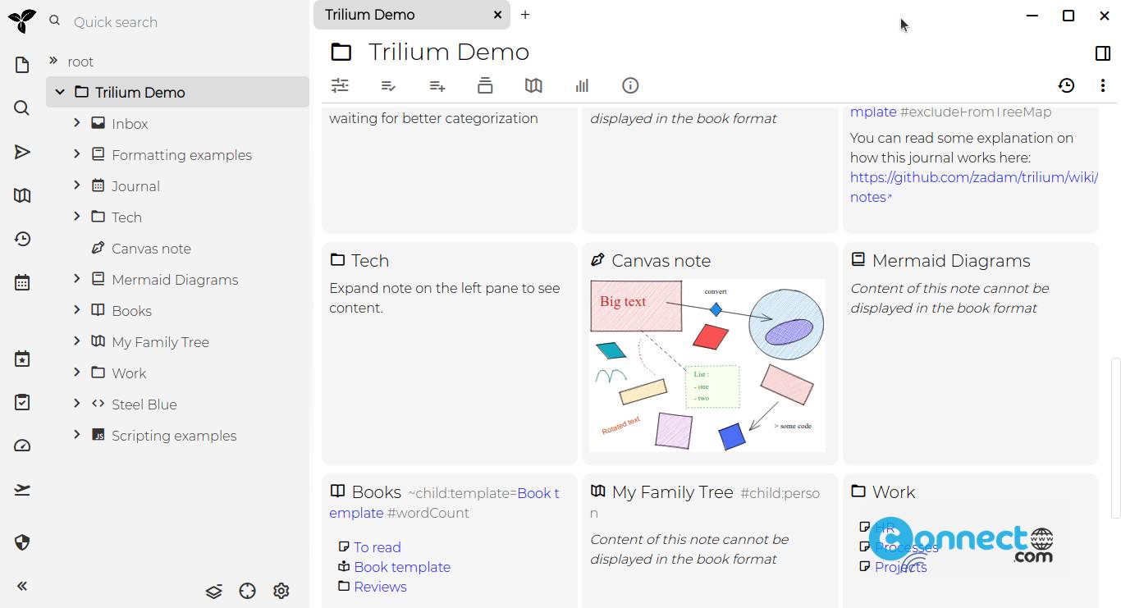Screen dimensions: 1121x608
Task: Open the Book template child link
Action: click(402, 567)
